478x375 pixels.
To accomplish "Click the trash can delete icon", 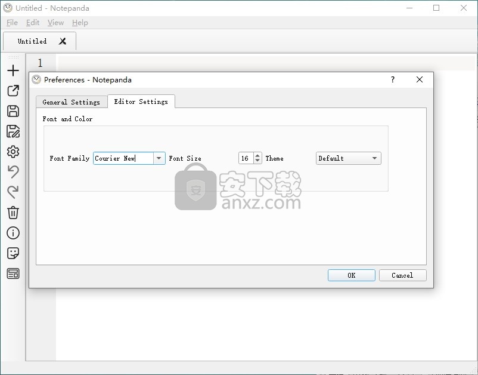I will click(x=13, y=213).
